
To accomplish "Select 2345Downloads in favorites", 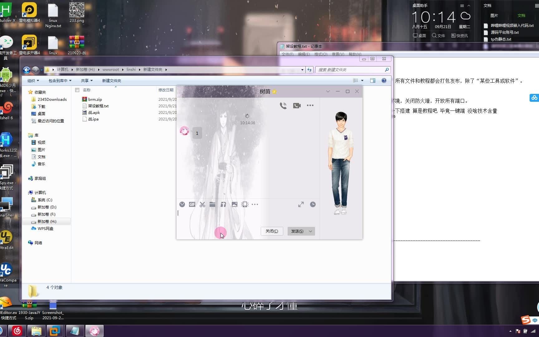I will tap(49, 99).
